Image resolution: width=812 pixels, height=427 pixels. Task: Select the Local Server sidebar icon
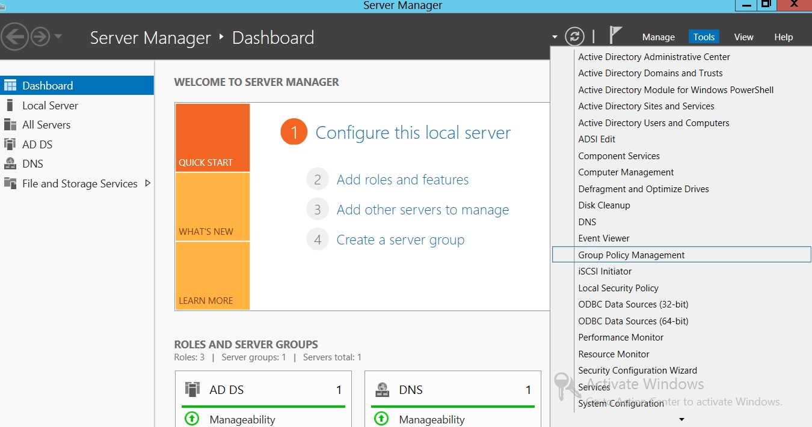(x=10, y=105)
